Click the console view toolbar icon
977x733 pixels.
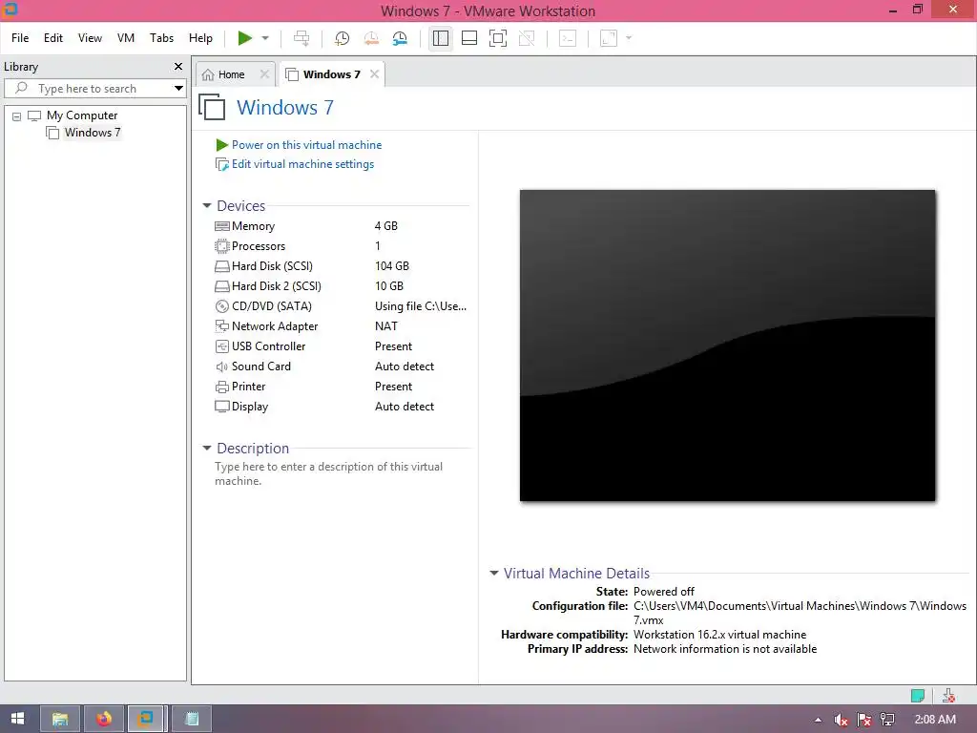pos(568,38)
